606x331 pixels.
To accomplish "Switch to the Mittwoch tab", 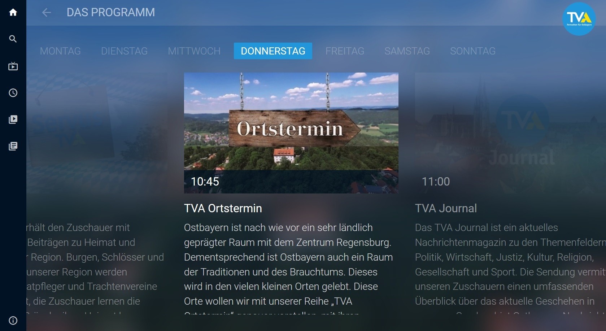I will point(194,51).
